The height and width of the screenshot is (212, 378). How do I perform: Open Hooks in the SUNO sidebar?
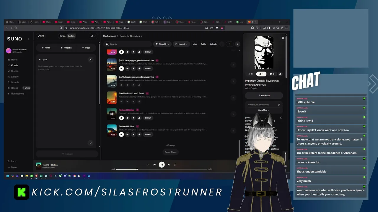(13, 88)
